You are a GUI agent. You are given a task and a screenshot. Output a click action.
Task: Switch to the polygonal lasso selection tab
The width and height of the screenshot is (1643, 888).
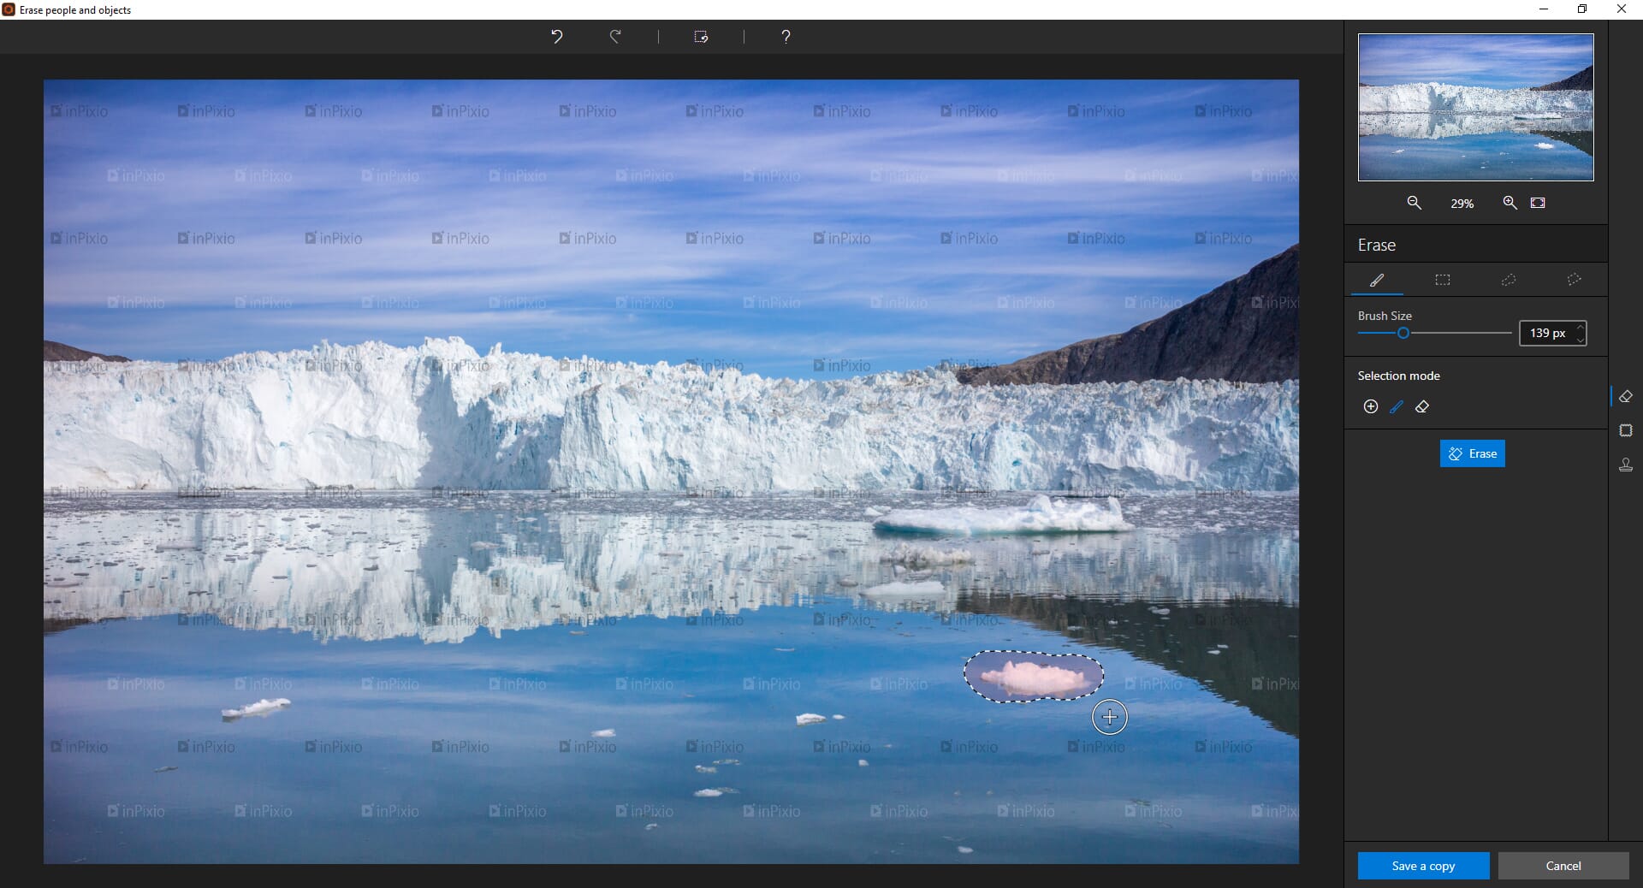pyautogui.click(x=1574, y=280)
